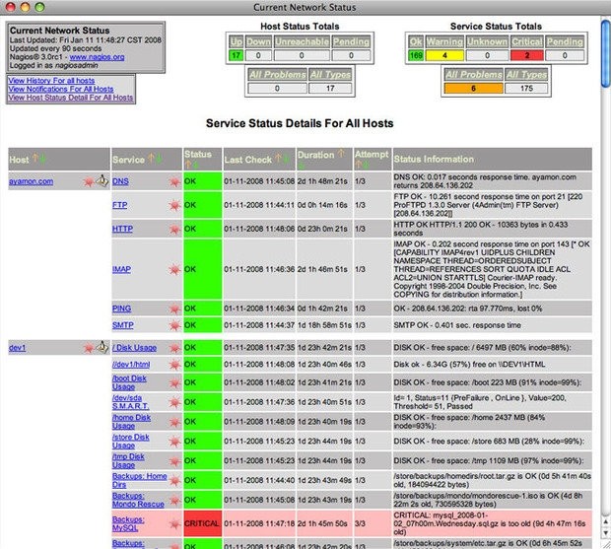
Task: Open the dev1 host link
Action: click(x=17, y=347)
